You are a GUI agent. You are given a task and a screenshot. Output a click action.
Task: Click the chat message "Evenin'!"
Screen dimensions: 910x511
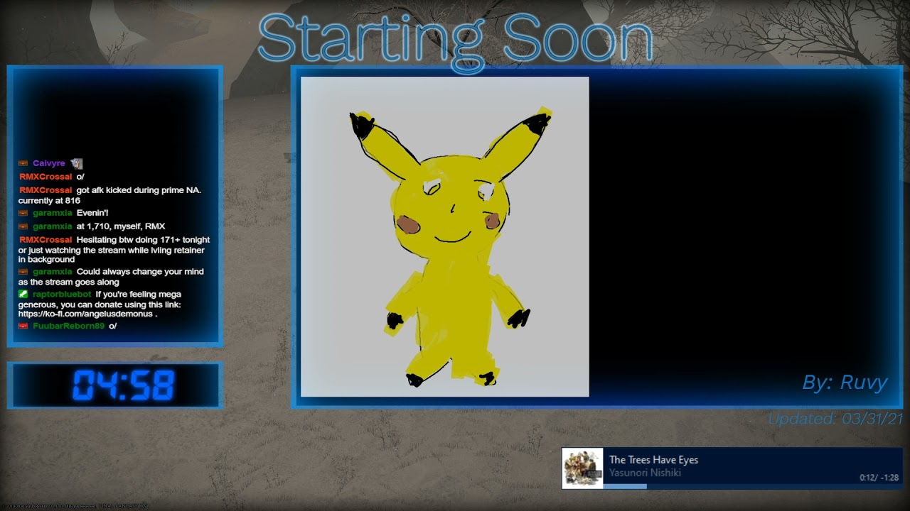tap(92, 213)
